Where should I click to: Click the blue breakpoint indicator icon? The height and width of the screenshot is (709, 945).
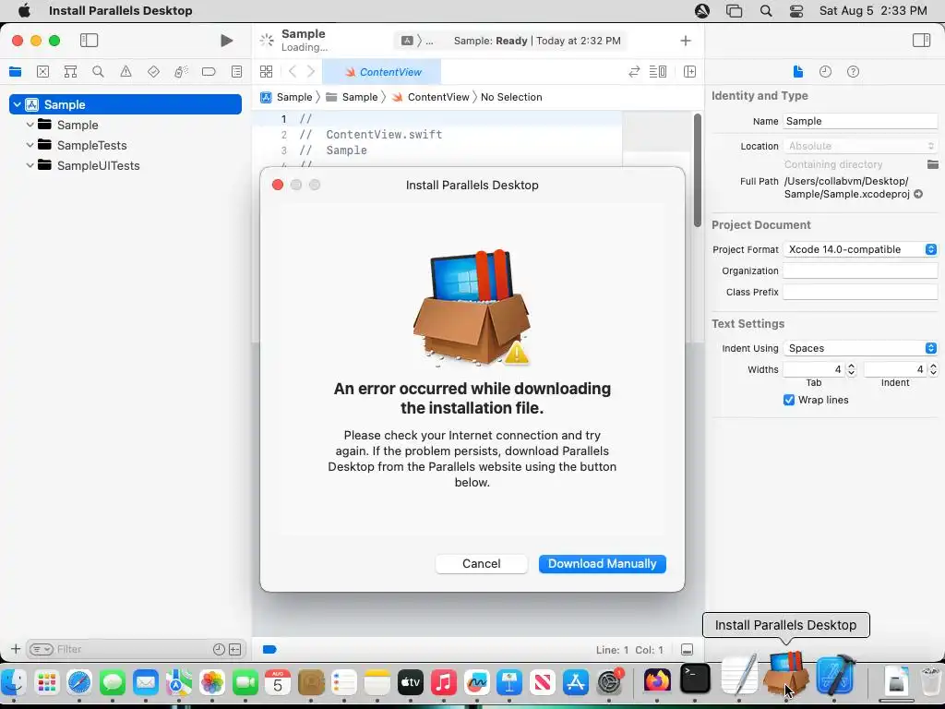tap(269, 649)
